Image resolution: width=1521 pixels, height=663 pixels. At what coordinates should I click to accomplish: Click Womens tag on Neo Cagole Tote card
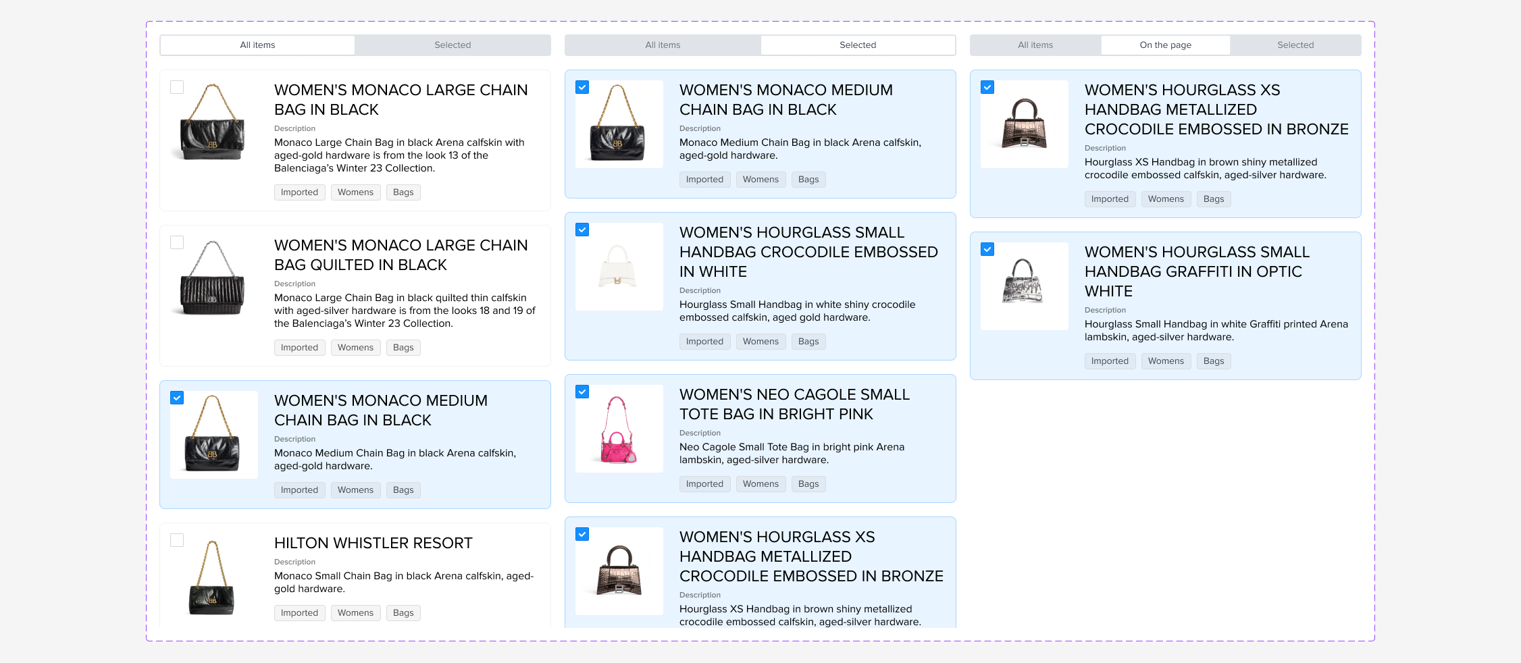click(x=760, y=484)
